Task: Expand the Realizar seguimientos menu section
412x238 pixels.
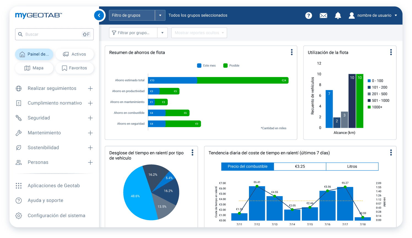Action: tap(90, 88)
